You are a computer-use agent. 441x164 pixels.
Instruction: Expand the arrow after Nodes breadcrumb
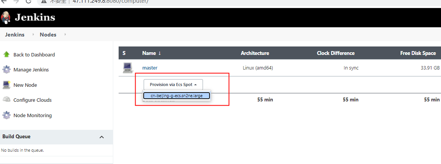pyautogui.click(x=65, y=35)
